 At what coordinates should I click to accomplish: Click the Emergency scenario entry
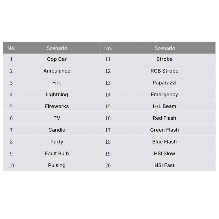click(164, 94)
